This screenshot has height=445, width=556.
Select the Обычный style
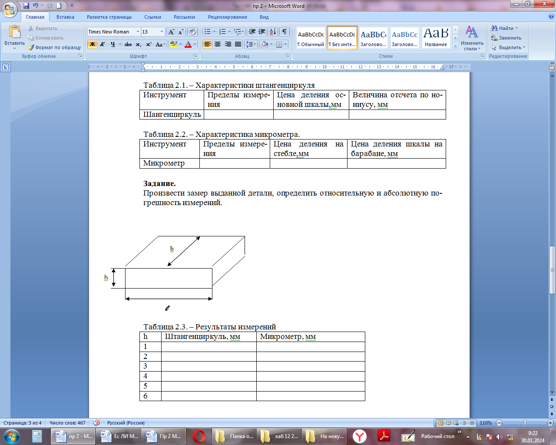pos(311,38)
